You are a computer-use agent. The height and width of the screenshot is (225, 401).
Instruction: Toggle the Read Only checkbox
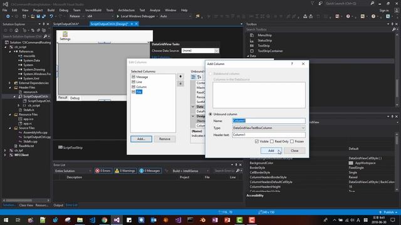coord(272,141)
